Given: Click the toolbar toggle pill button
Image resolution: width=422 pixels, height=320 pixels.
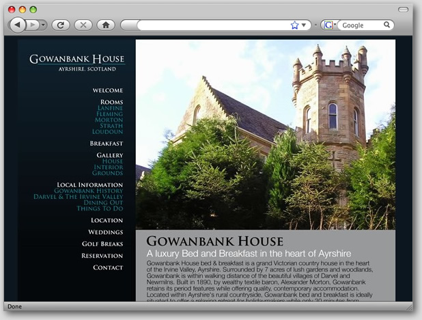Looking at the screenshot, I should coord(404,10).
